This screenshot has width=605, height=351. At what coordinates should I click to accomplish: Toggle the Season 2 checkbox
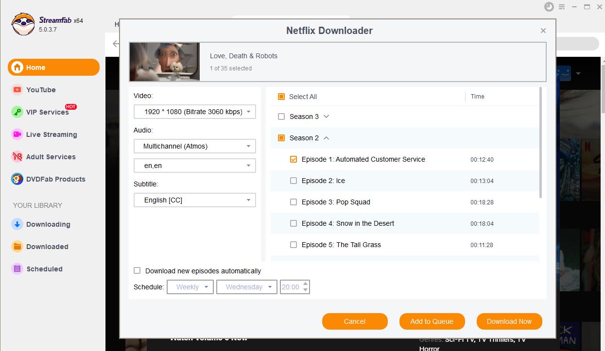point(281,138)
